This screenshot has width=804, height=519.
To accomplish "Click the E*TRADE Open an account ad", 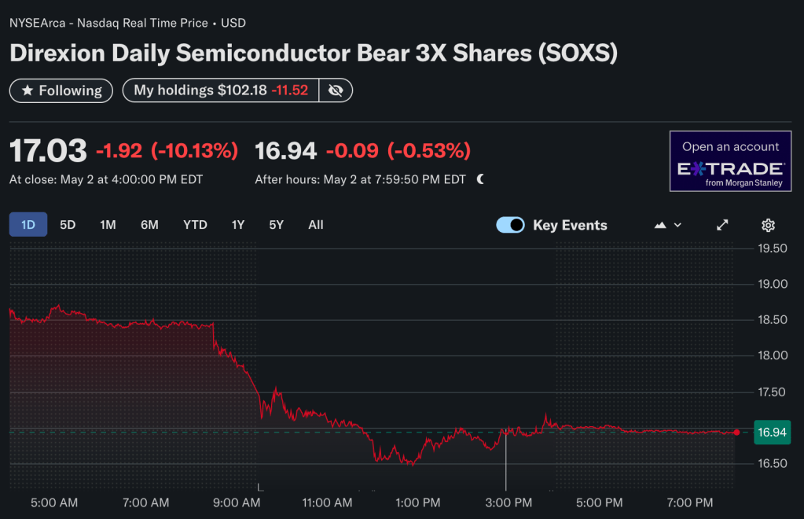I will (x=730, y=161).
